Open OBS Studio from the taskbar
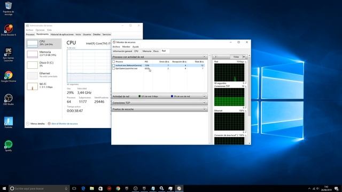This screenshot has width=342, height=192. (135, 188)
